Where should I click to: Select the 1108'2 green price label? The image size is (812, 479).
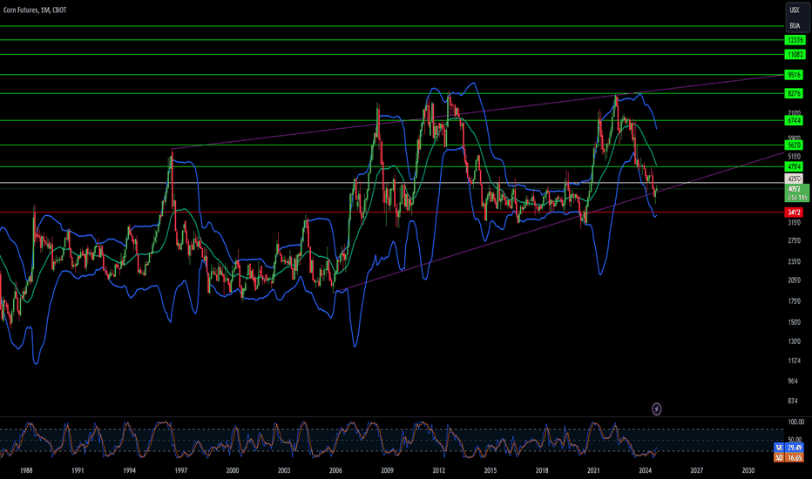click(795, 54)
